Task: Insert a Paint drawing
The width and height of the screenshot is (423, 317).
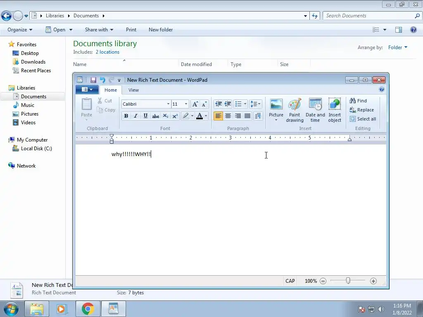Action: [x=295, y=110]
